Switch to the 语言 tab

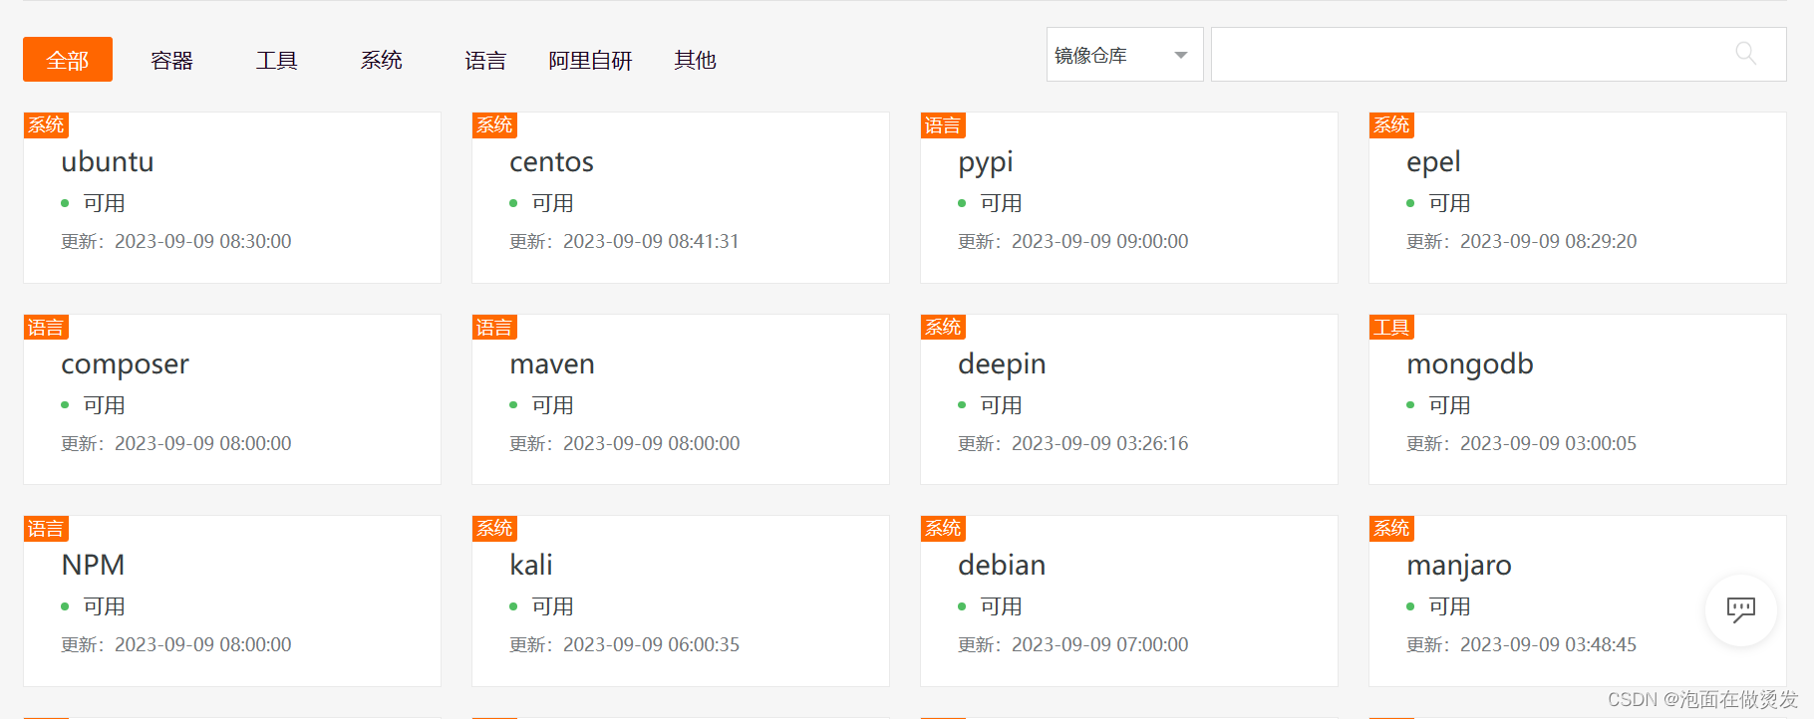485,61
